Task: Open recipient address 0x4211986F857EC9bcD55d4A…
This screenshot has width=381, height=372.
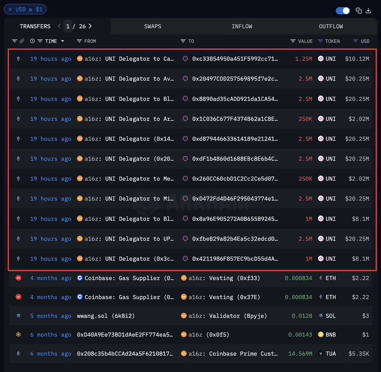Action: 235,259
